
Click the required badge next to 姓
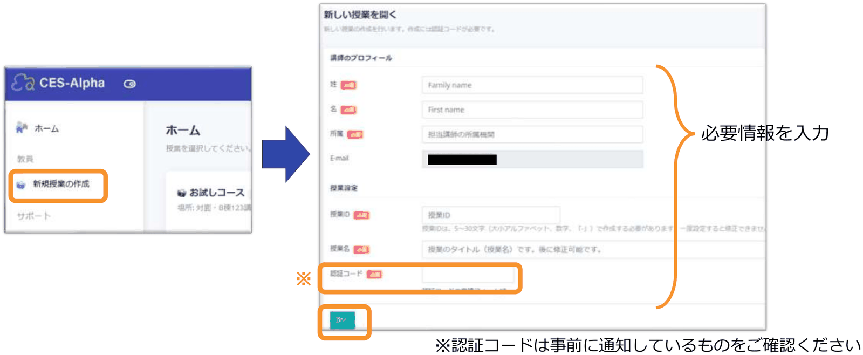point(348,85)
